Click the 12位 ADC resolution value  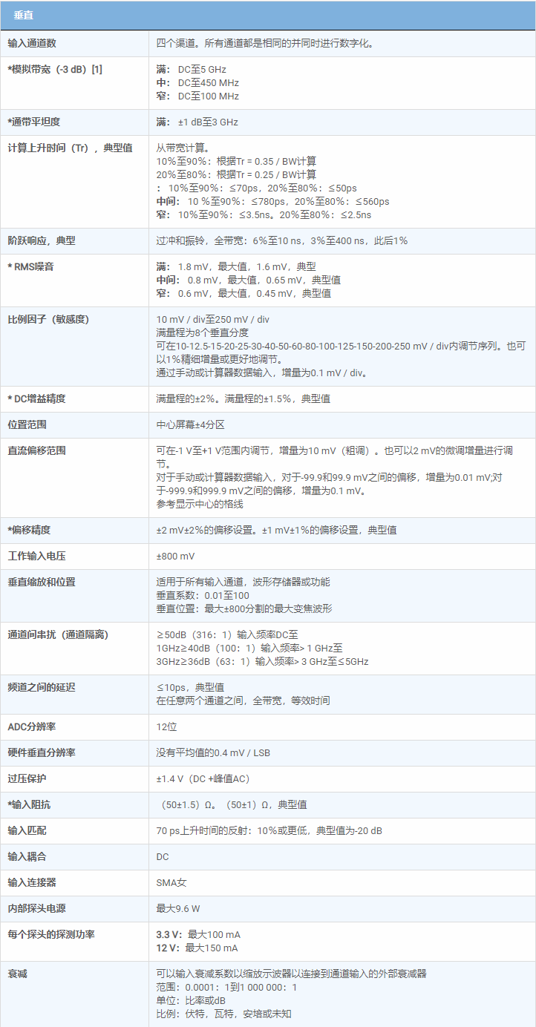pyautogui.click(x=166, y=726)
